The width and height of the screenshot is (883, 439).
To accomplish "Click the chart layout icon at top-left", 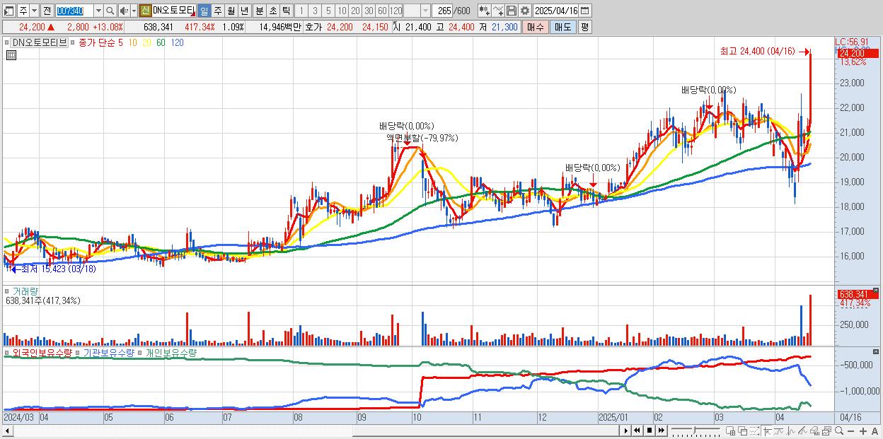I will (x=9, y=11).
